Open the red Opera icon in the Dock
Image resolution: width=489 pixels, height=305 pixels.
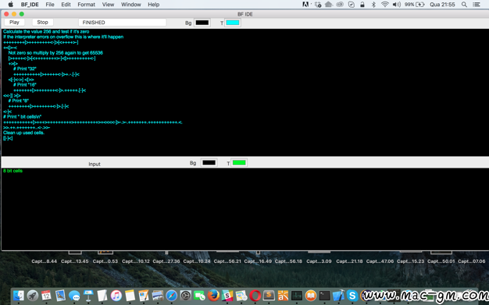tap(255, 296)
